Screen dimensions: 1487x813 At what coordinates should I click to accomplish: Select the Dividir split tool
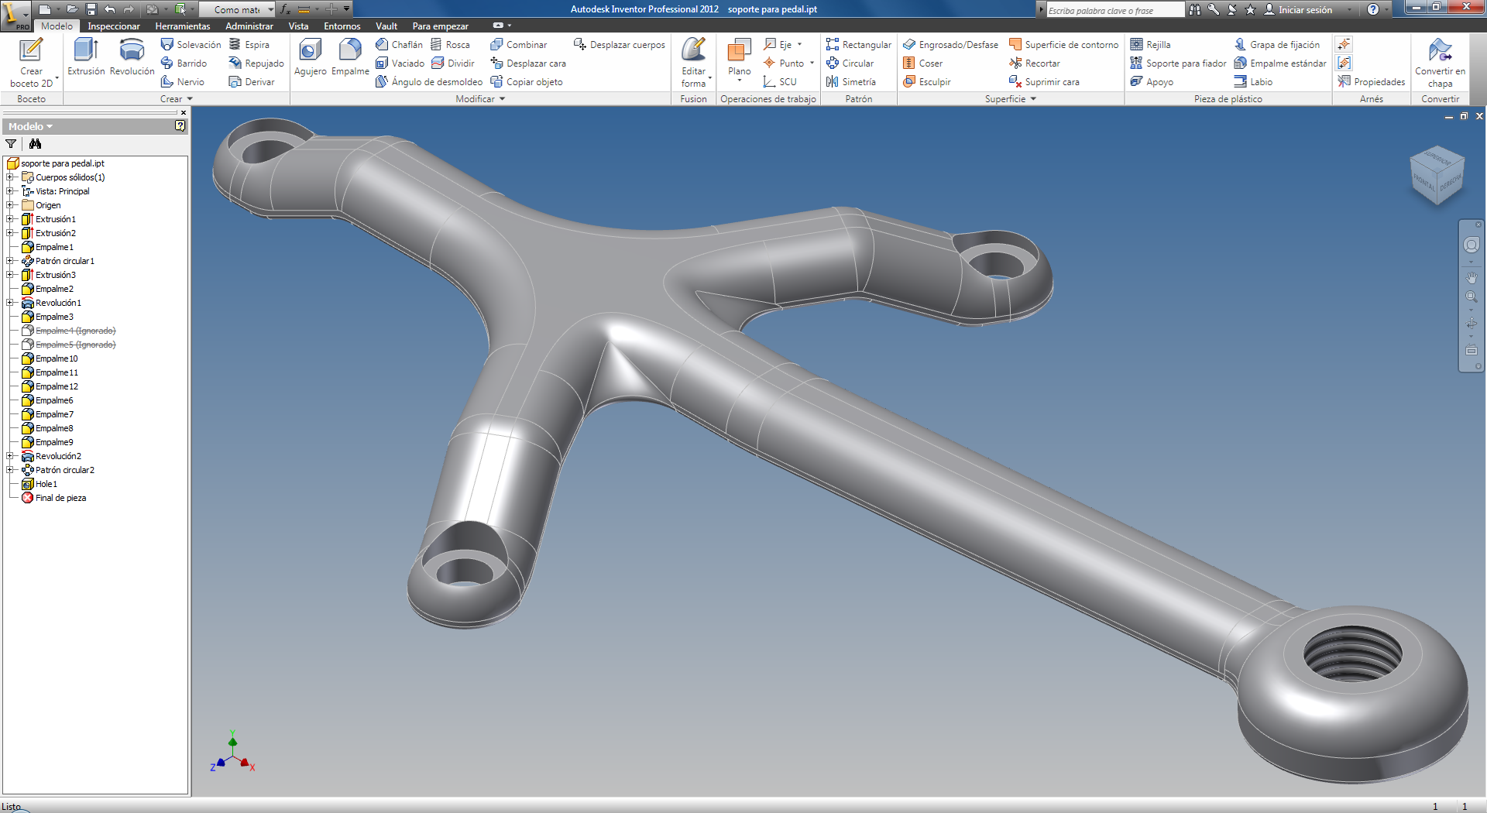[453, 63]
